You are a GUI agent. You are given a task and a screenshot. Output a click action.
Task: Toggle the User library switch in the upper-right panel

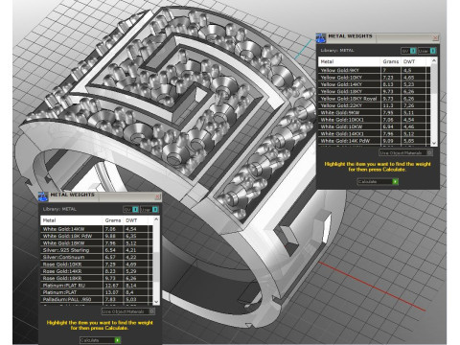click(x=426, y=51)
